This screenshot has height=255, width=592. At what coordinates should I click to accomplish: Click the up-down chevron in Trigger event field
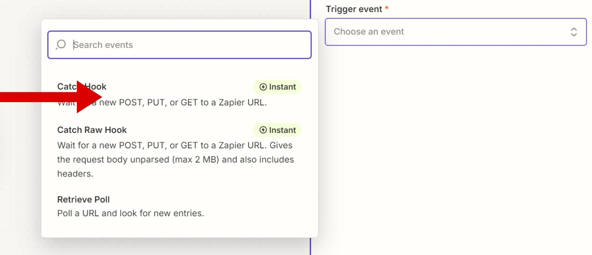point(573,32)
